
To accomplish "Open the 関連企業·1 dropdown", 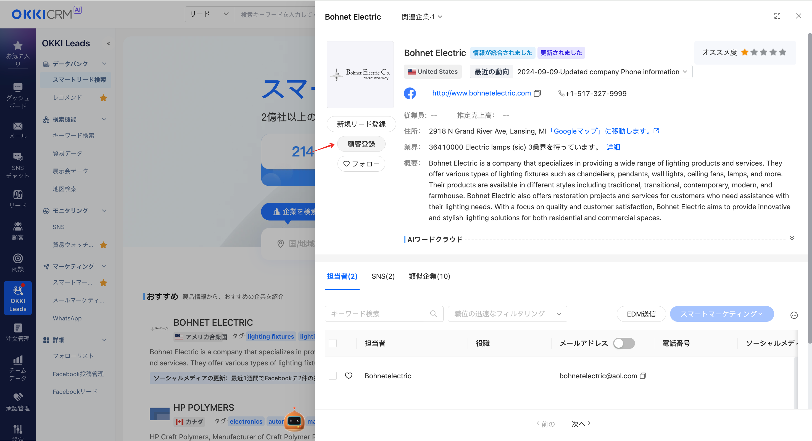I will click(x=421, y=17).
